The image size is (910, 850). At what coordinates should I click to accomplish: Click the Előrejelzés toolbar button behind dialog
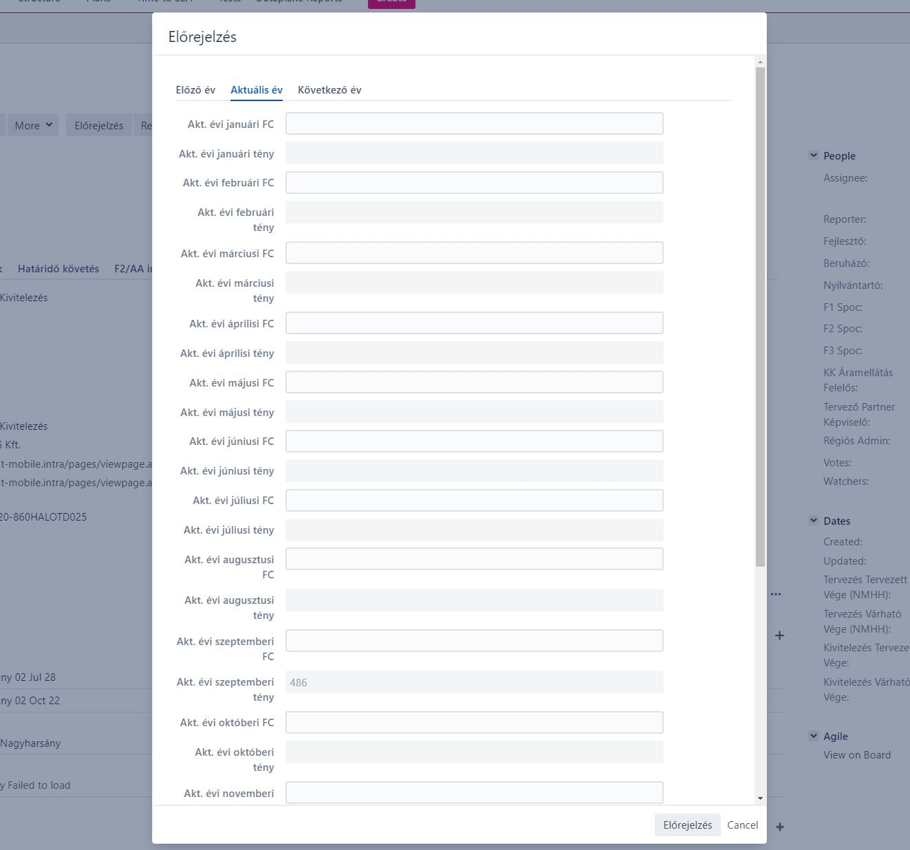pos(99,125)
